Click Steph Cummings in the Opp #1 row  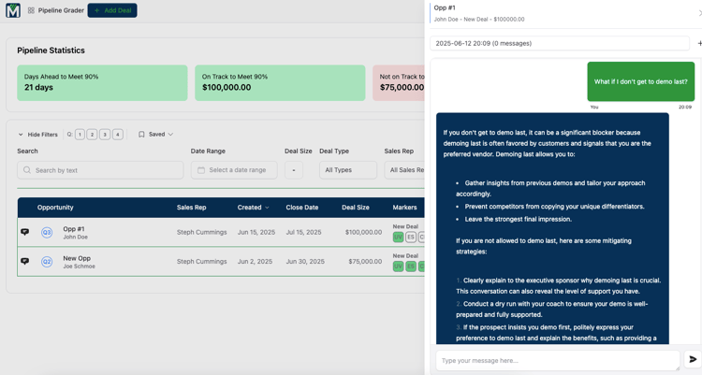(x=201, y=232)
